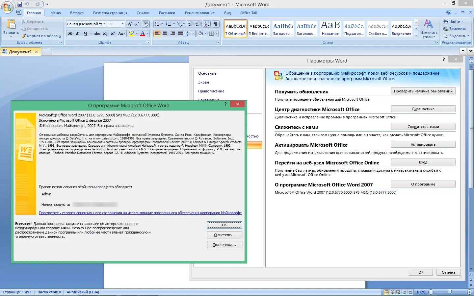Increase paragraph indent
This screenshot has height=296, width=474.
tap(198, 24)
